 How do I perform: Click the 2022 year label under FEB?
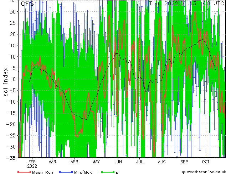[x=32, y=166]
